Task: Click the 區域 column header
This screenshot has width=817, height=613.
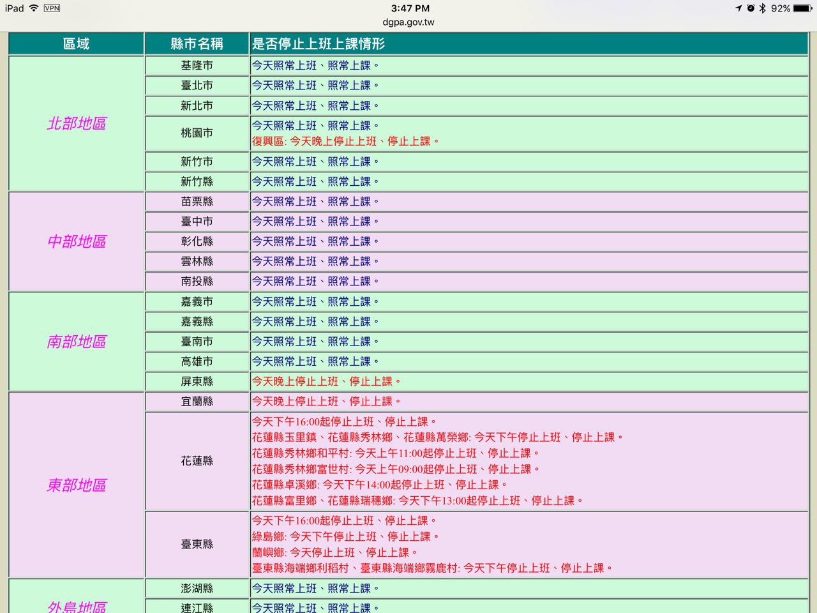Action: coord(77,43)
